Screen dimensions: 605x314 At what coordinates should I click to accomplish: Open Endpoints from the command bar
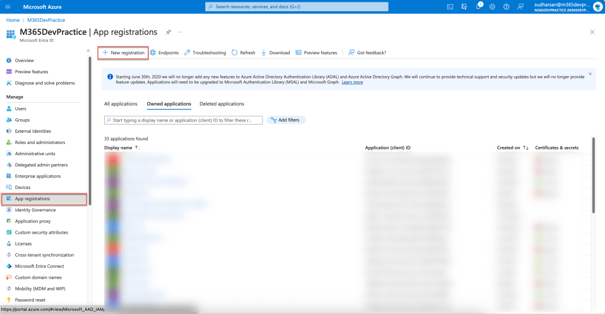click(164, 53)
